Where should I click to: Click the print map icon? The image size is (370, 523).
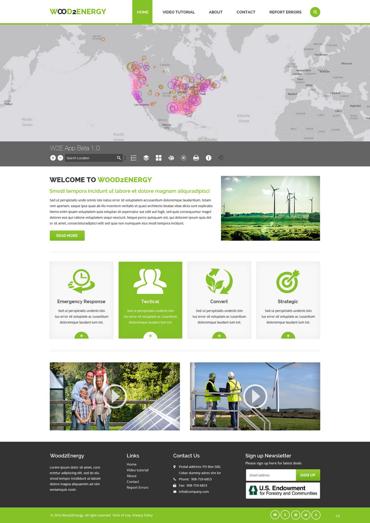(196, 158)
